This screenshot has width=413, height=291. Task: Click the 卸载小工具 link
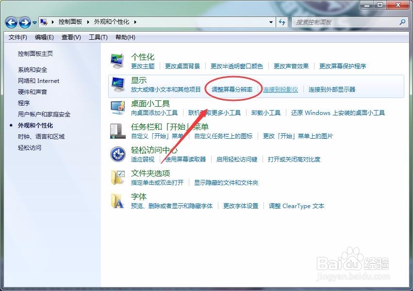[x=266, y=113]
